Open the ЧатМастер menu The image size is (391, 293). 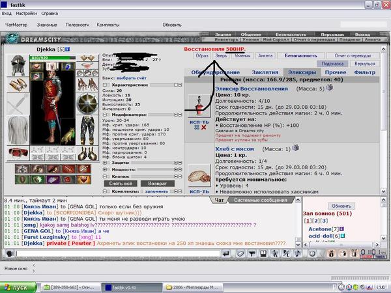[x=16, y=25]
